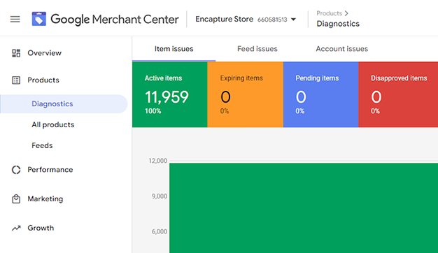Click the account ID 660581513

coord(272,20)
